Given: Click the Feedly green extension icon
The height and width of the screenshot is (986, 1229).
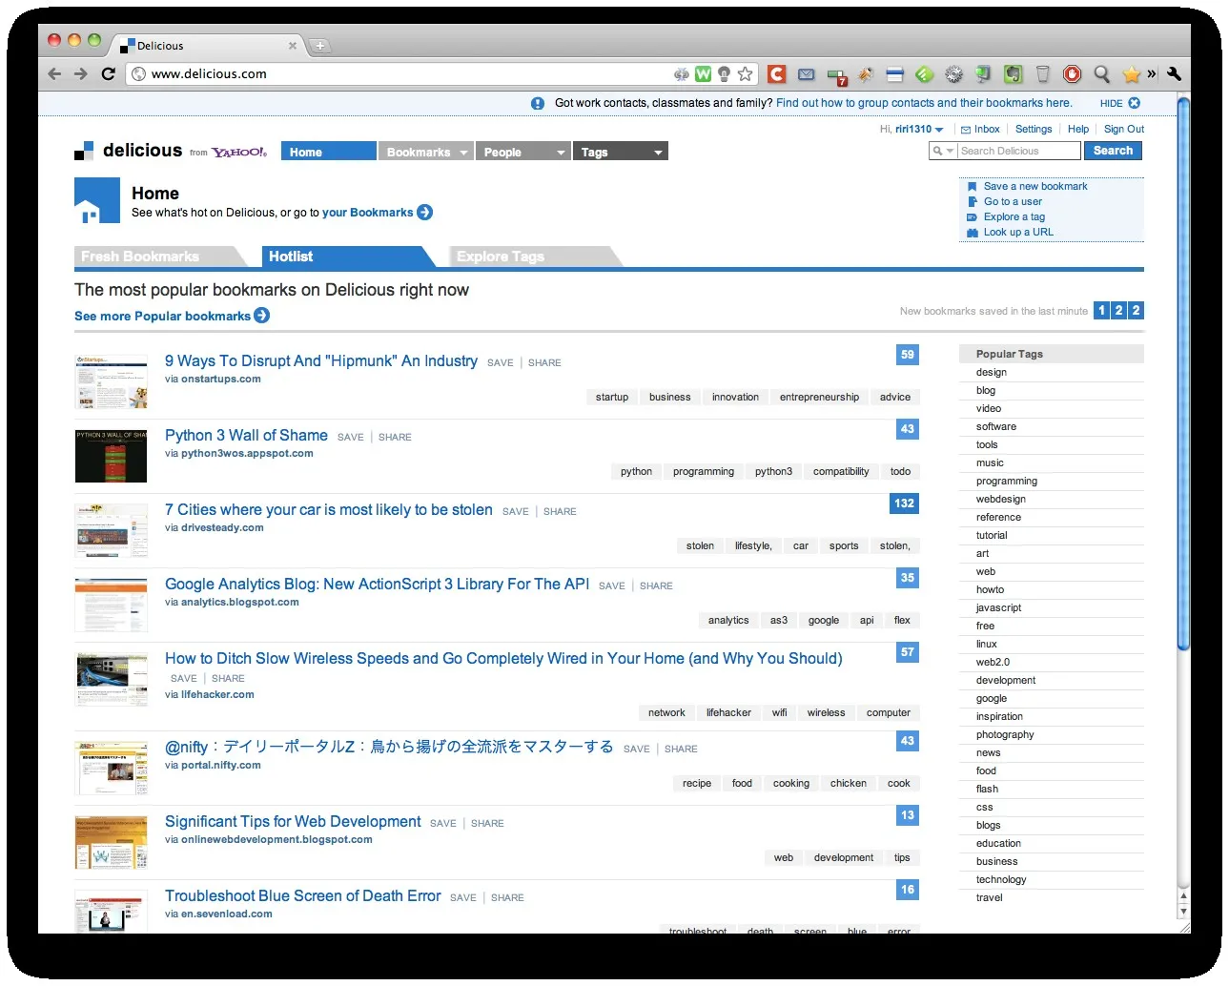Looking at the screenshot, I should point(924,73).
